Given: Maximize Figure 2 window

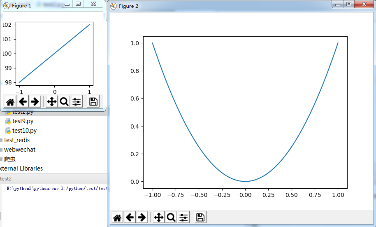Looking at the screenshot, I should point(349,4).
